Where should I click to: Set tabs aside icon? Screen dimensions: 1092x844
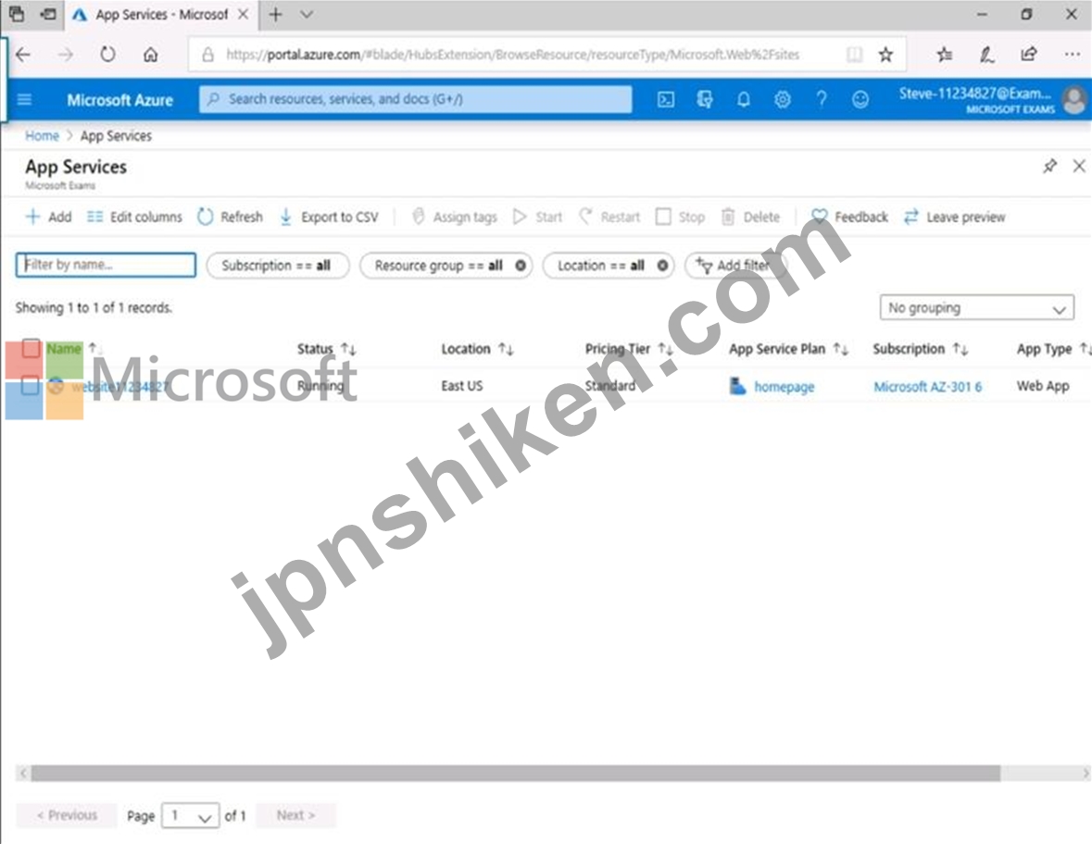(x=48, y=14)
